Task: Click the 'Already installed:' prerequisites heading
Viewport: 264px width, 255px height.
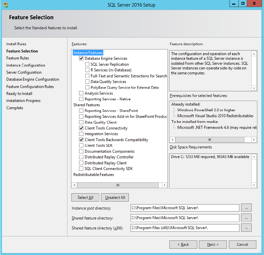Action: point(186,104)
